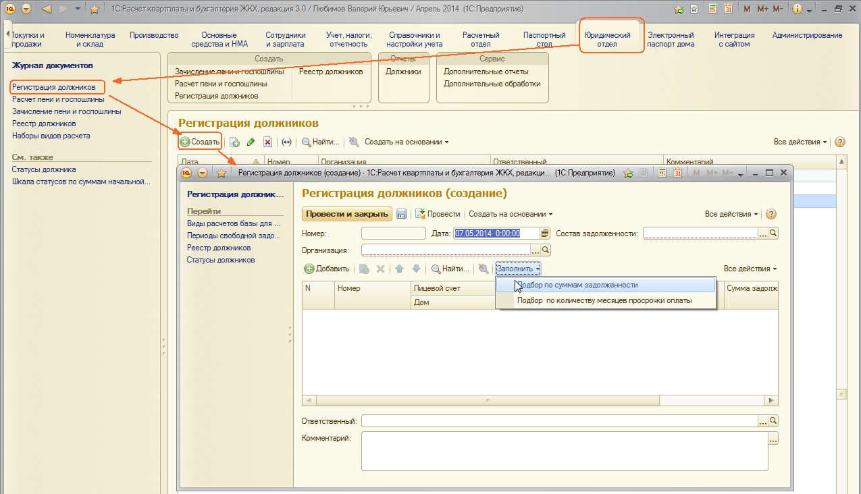
Task: Click the Провести button
Action: click(438, 214)
